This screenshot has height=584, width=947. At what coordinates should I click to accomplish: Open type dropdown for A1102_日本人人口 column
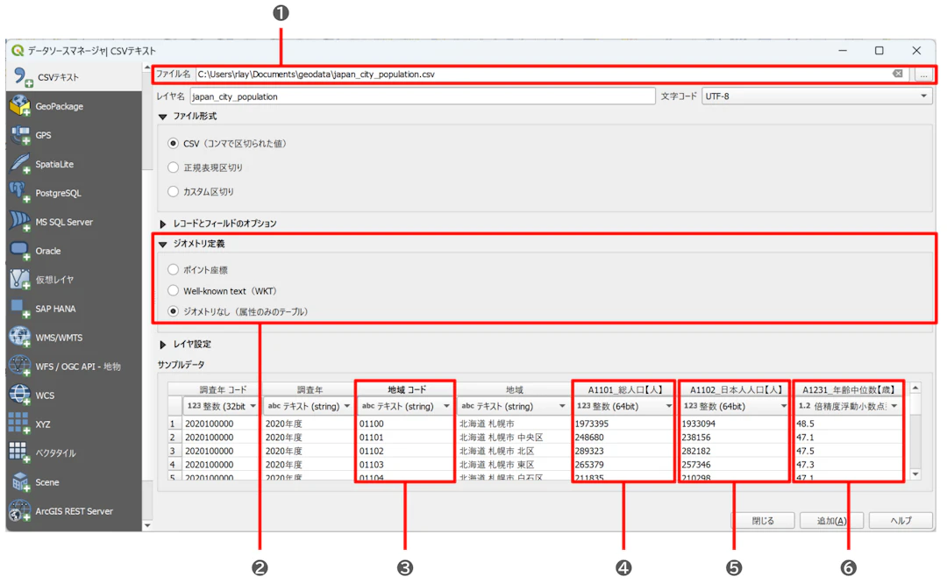pyautogui.click(x=735, y=406)
